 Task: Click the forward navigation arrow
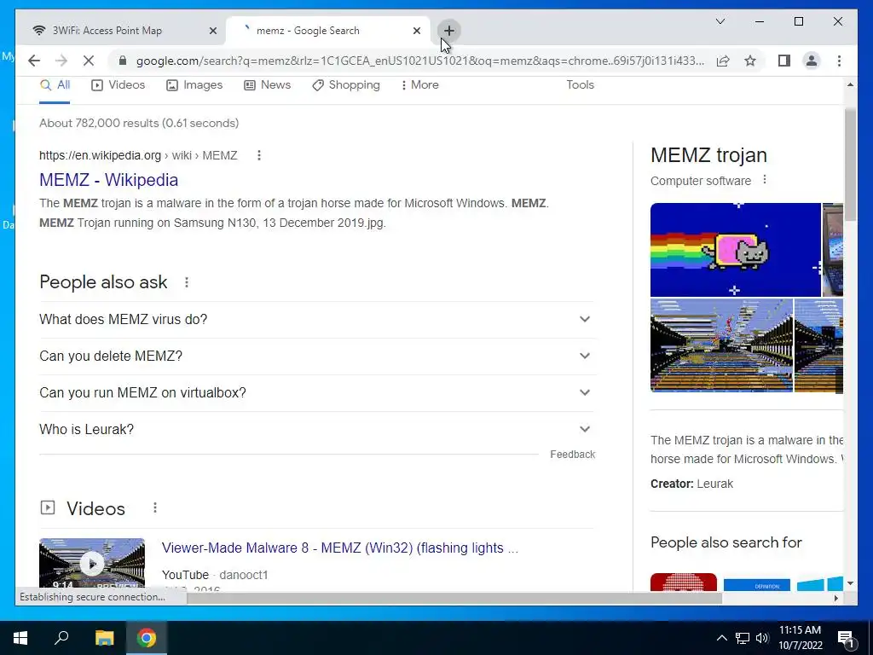(61, 61)
